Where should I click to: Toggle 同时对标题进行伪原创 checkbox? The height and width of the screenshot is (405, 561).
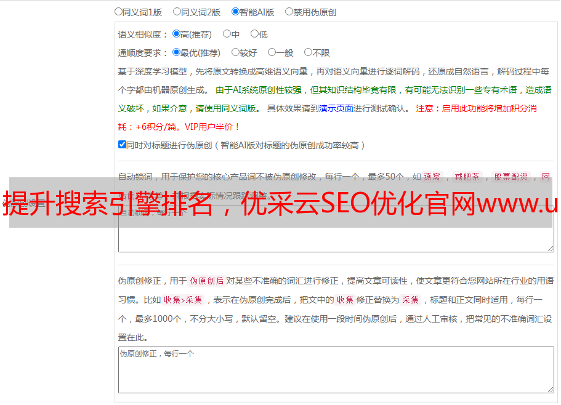(122, 145)
